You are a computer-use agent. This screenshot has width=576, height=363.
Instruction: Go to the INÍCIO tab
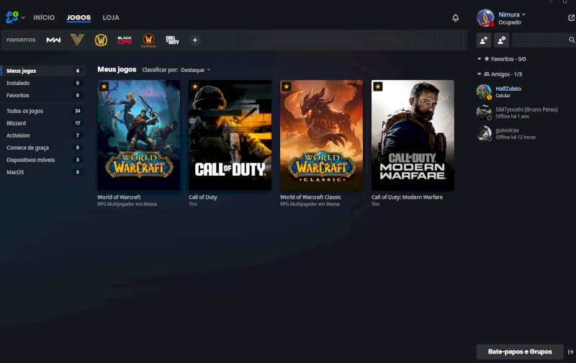pyautogui.click(x=44, y=17)
